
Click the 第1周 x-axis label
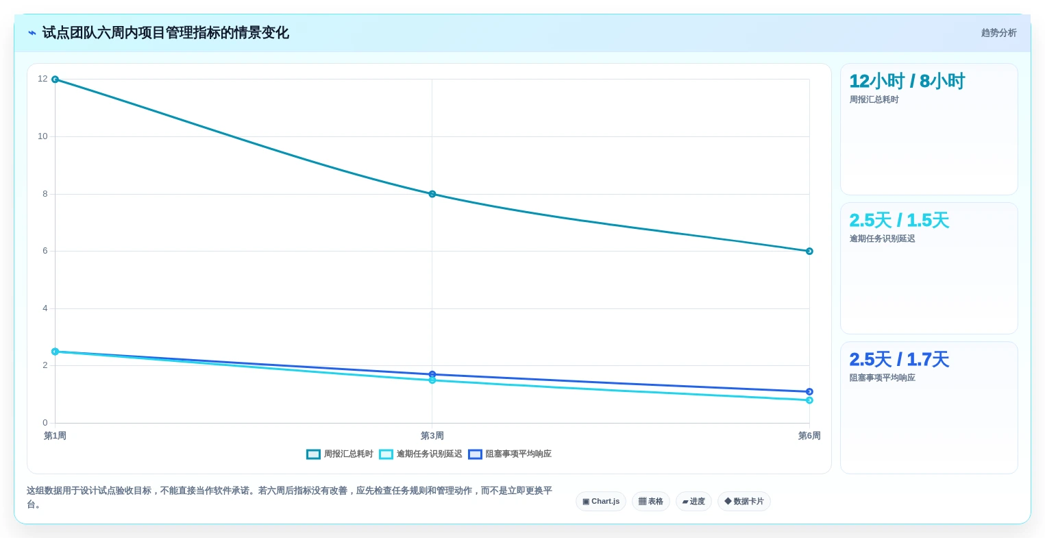(55, 436)
